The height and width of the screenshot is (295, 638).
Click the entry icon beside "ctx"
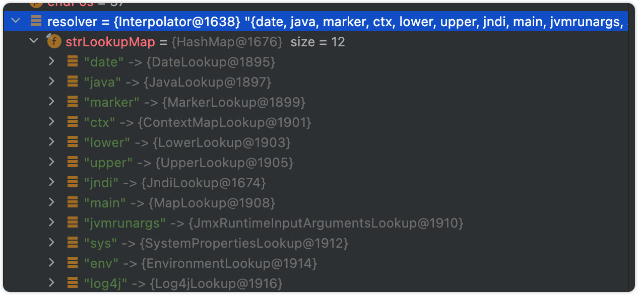pyautogui.click(x=73, y=122)
